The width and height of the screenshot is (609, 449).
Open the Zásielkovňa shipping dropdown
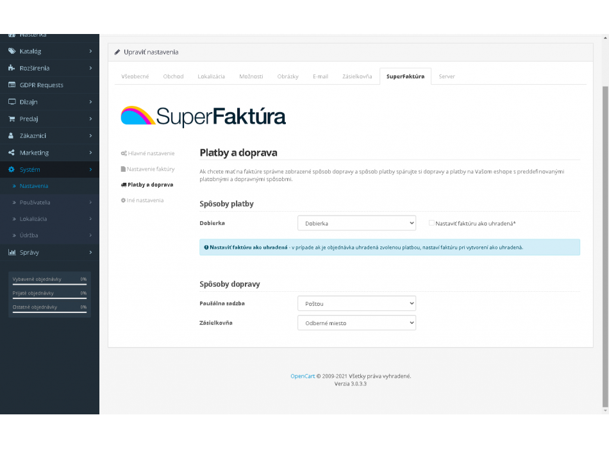356,323
